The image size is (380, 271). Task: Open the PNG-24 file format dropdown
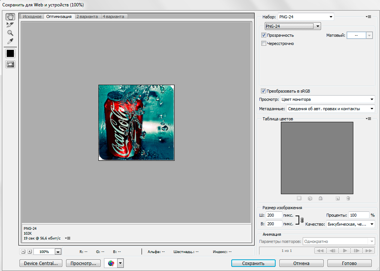click(x=293, y=26)
